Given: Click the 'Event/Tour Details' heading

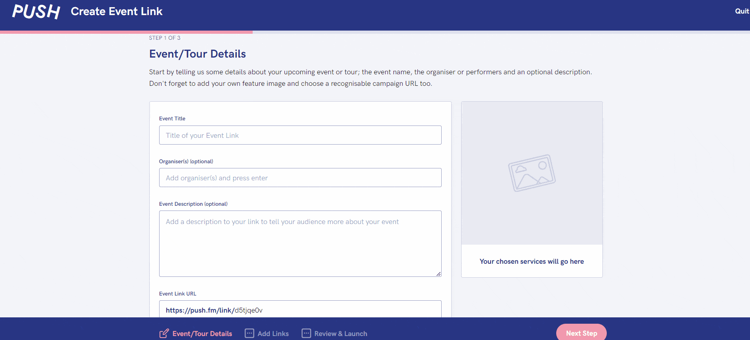Looking at the screenshot, I should tap(197, 54).
